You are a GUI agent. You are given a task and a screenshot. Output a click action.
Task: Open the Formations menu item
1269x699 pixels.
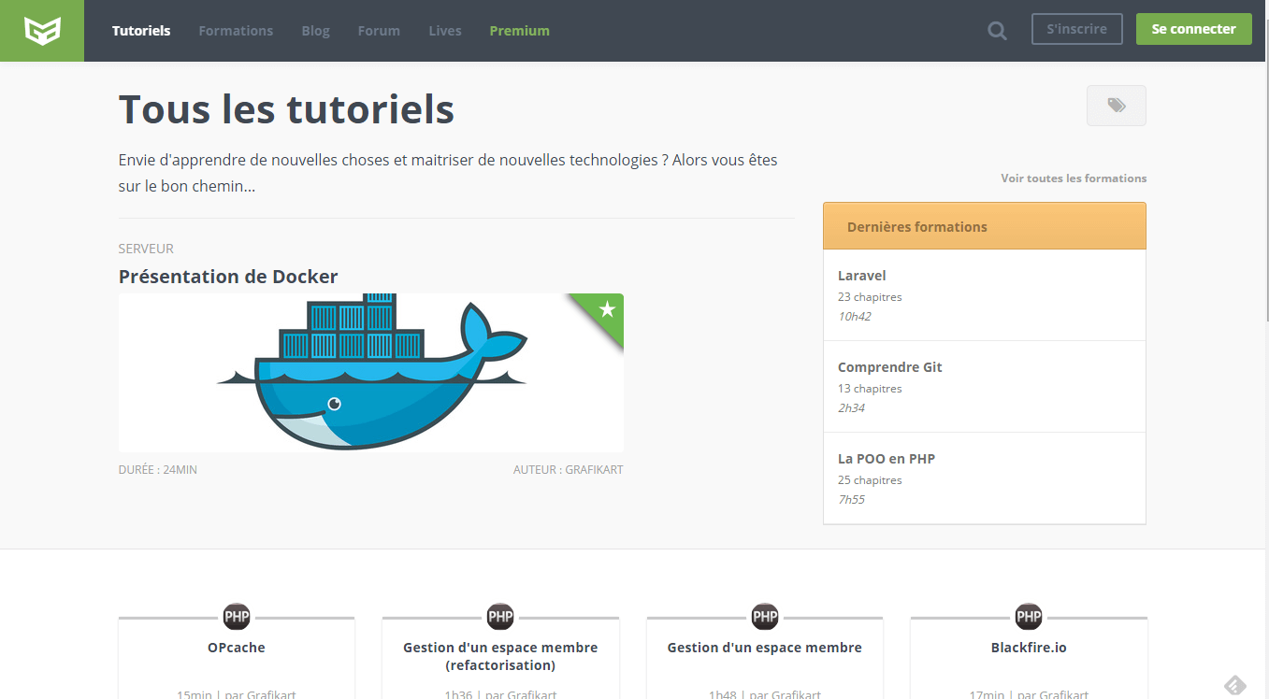(x=236, y=31)
